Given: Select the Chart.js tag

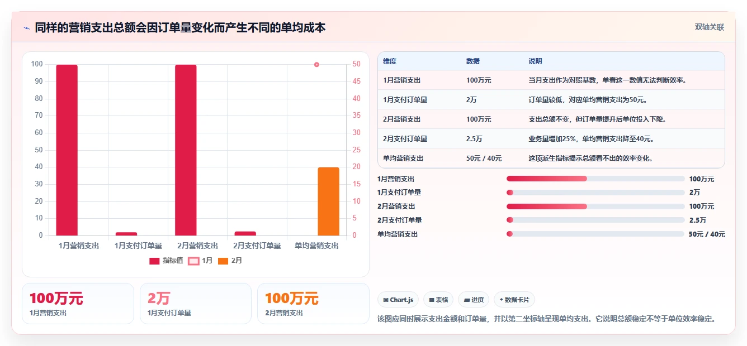Looking at the screenshot, I should [398, 300].
